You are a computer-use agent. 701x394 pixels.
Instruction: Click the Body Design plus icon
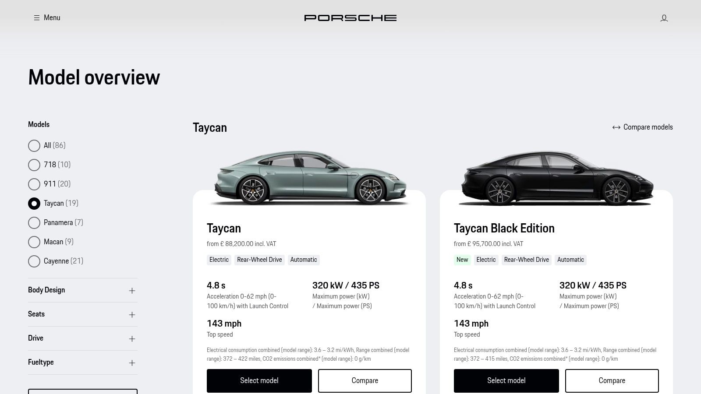pos(132,291)
